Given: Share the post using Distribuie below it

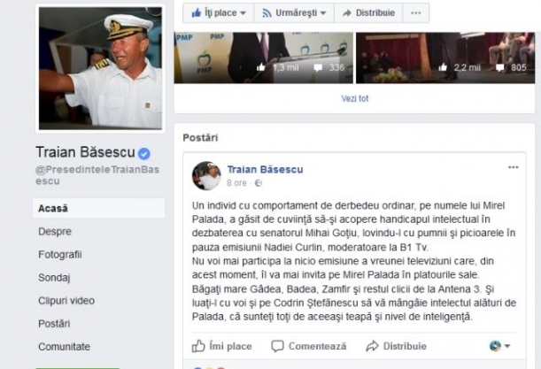Looking at the screenshot, I should click(396, 346).
